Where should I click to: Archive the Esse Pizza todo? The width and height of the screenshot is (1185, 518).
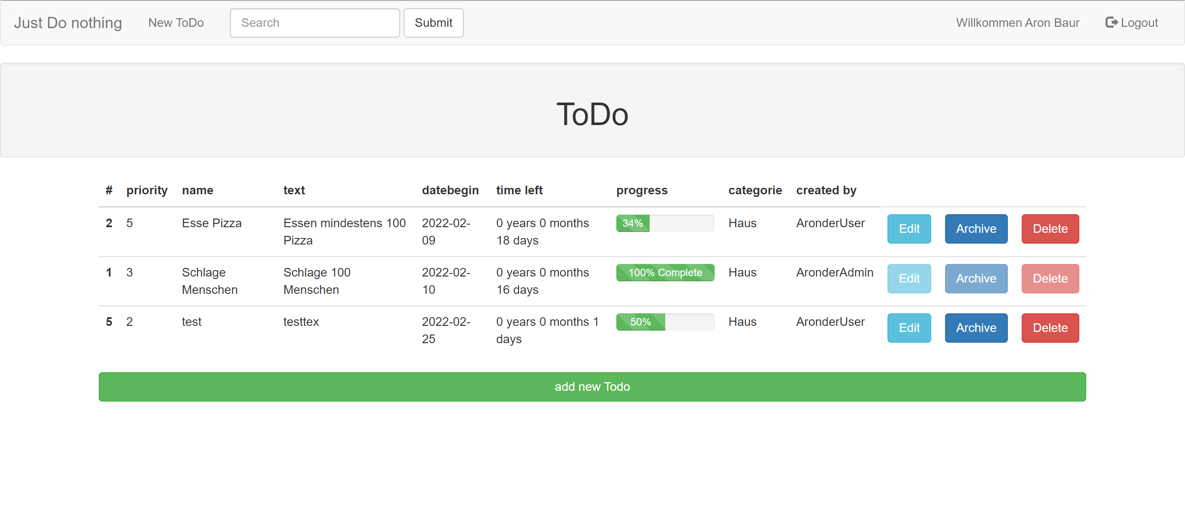pos(976,228)
